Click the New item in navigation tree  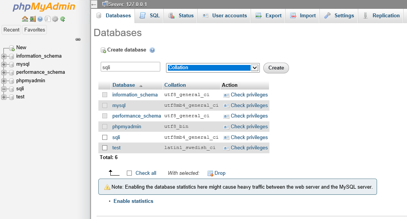(21, 48)
